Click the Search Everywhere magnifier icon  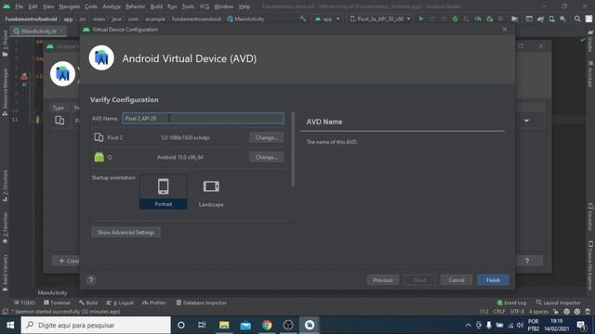coord(577,19)
